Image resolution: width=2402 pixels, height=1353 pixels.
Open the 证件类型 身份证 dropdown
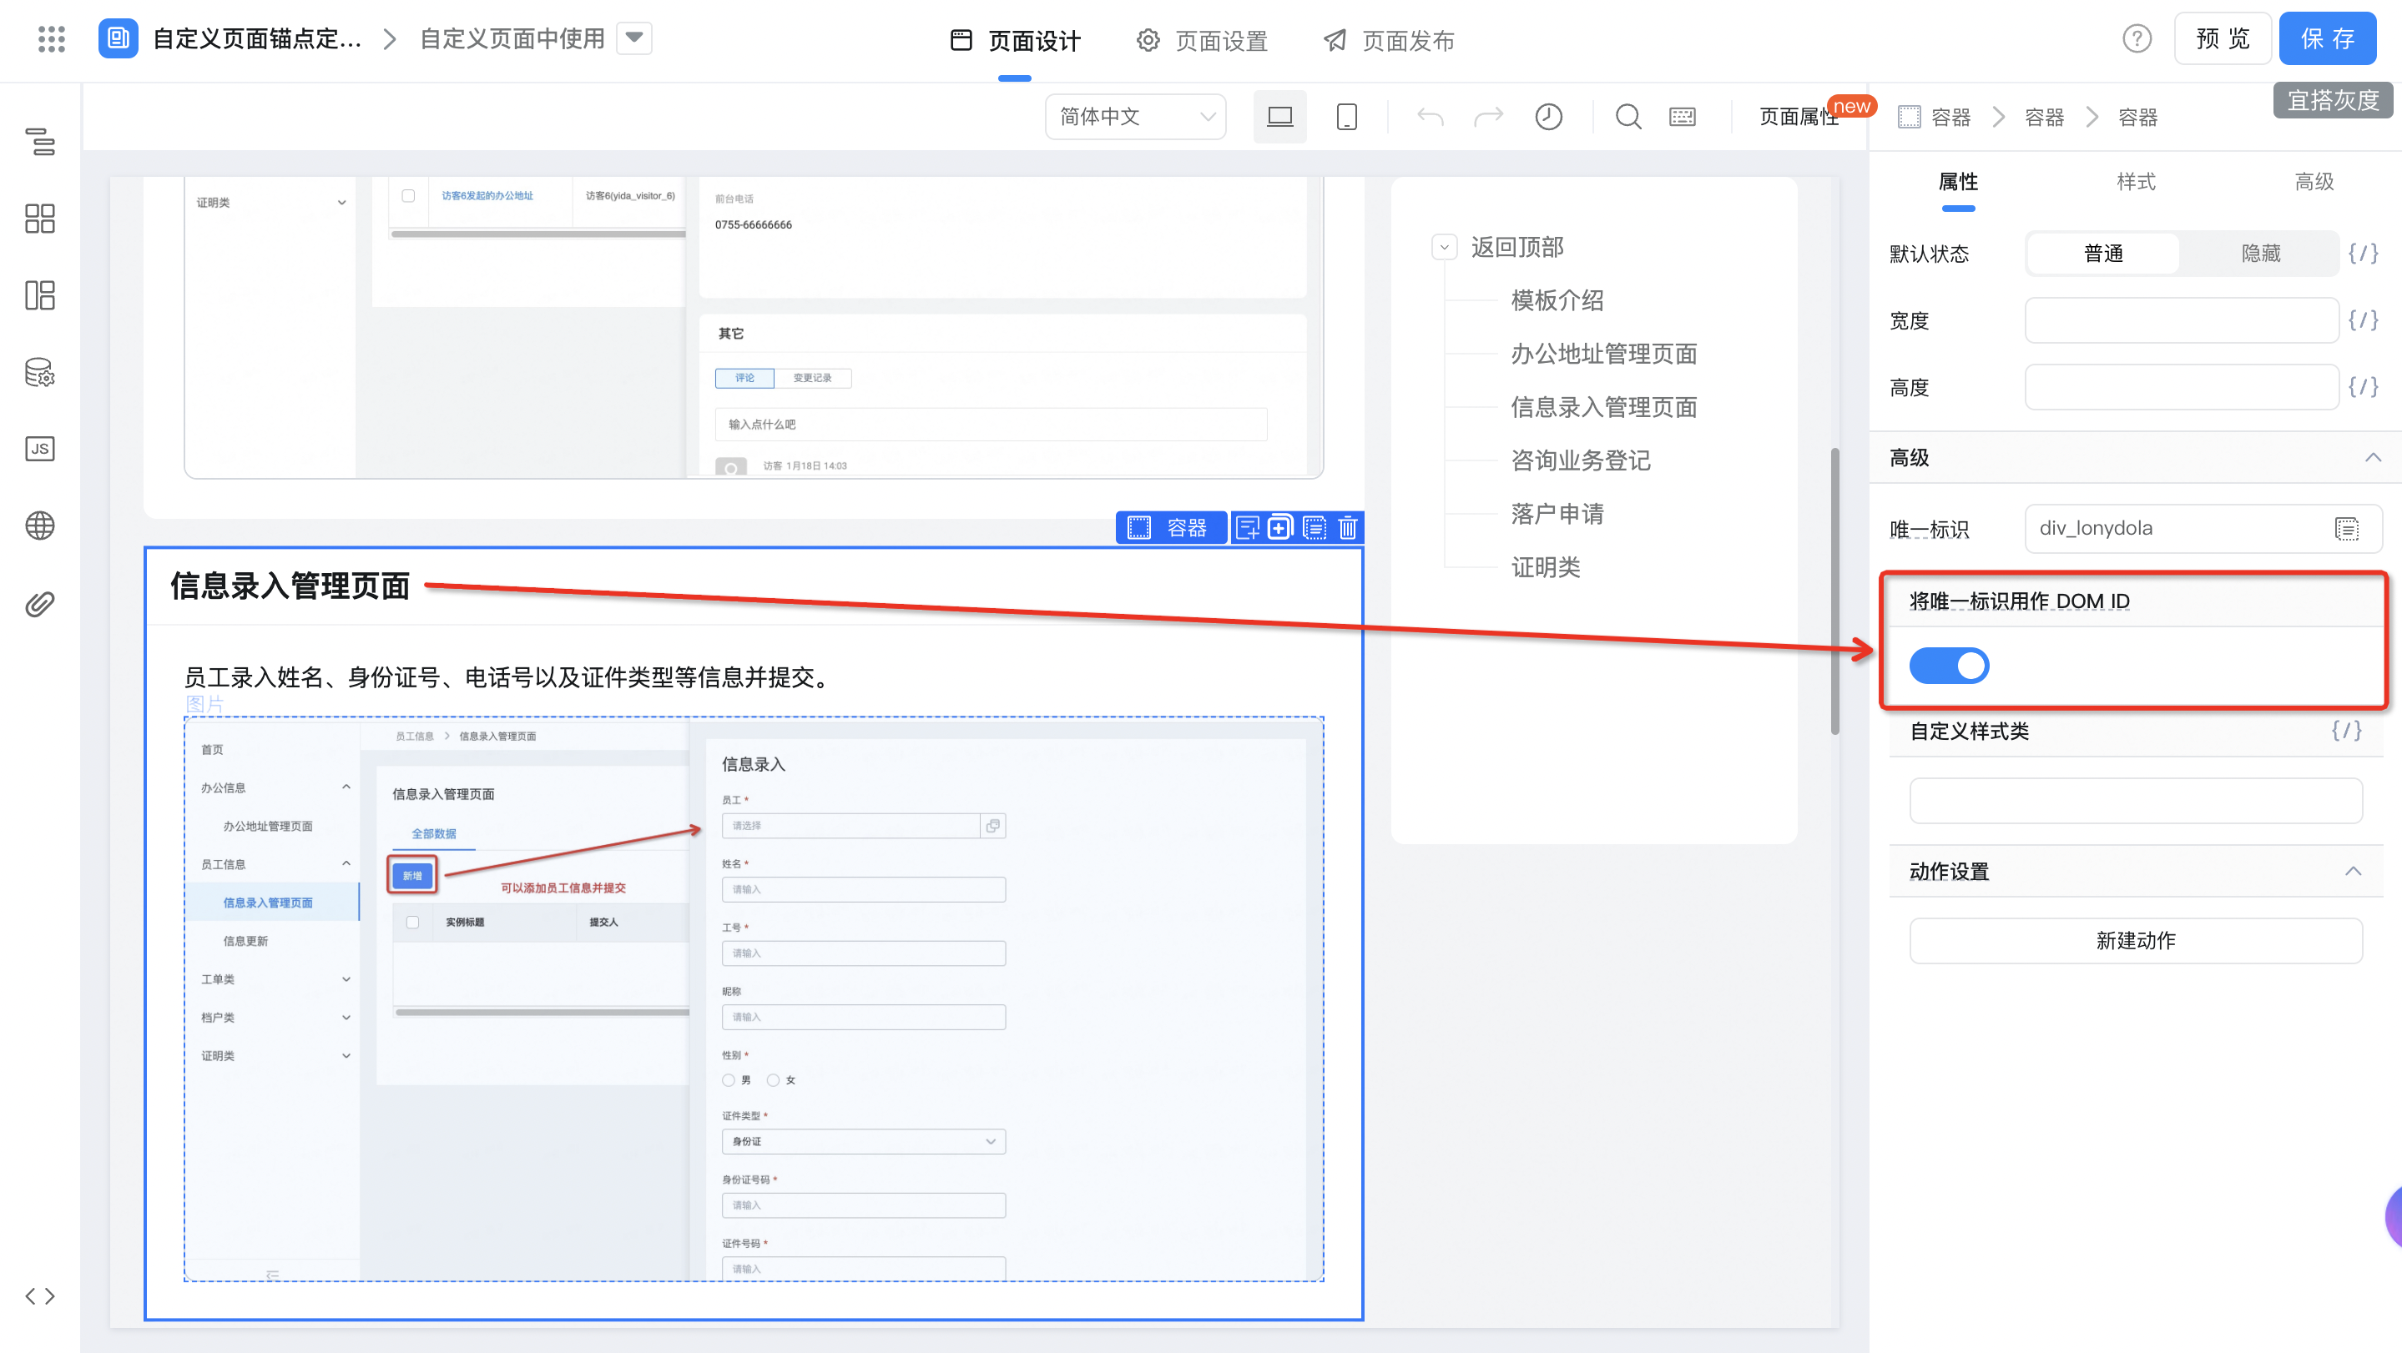[864, 1141]
